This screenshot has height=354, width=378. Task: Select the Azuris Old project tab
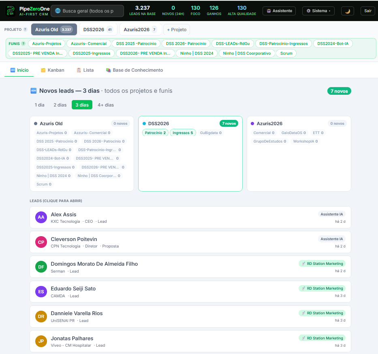(x=54, y=30)
